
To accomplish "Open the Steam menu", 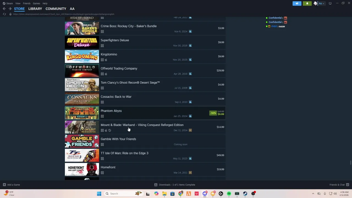I will (8, 3).
